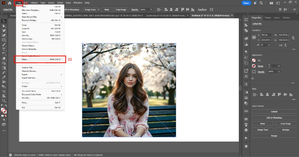Set the transform reference point grid
The width and height of the screenshot is (299, 157).
point(254,37)
